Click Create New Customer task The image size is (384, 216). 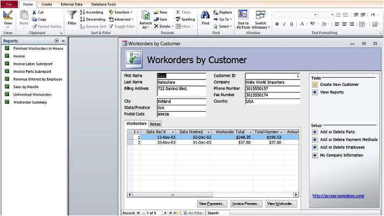[x=339, y=84]
